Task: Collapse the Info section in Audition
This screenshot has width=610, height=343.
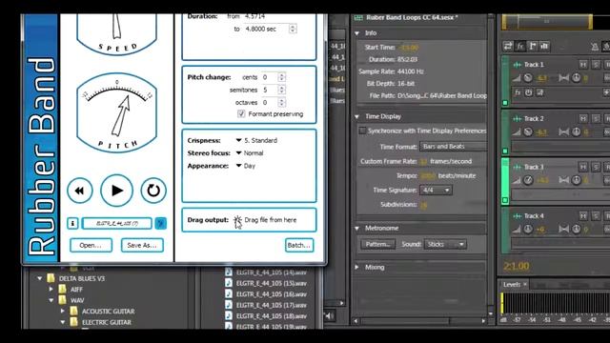Action: coord(356,33)
